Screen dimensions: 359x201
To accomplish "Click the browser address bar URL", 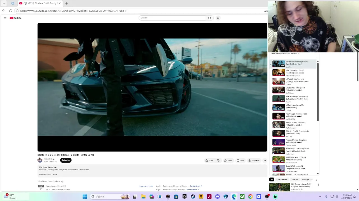I will (x=74, y=11).
